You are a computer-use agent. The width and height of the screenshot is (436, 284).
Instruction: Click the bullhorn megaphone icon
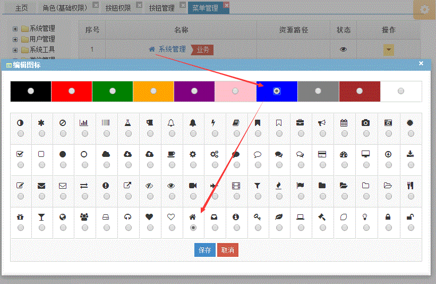tap(322, 123)
